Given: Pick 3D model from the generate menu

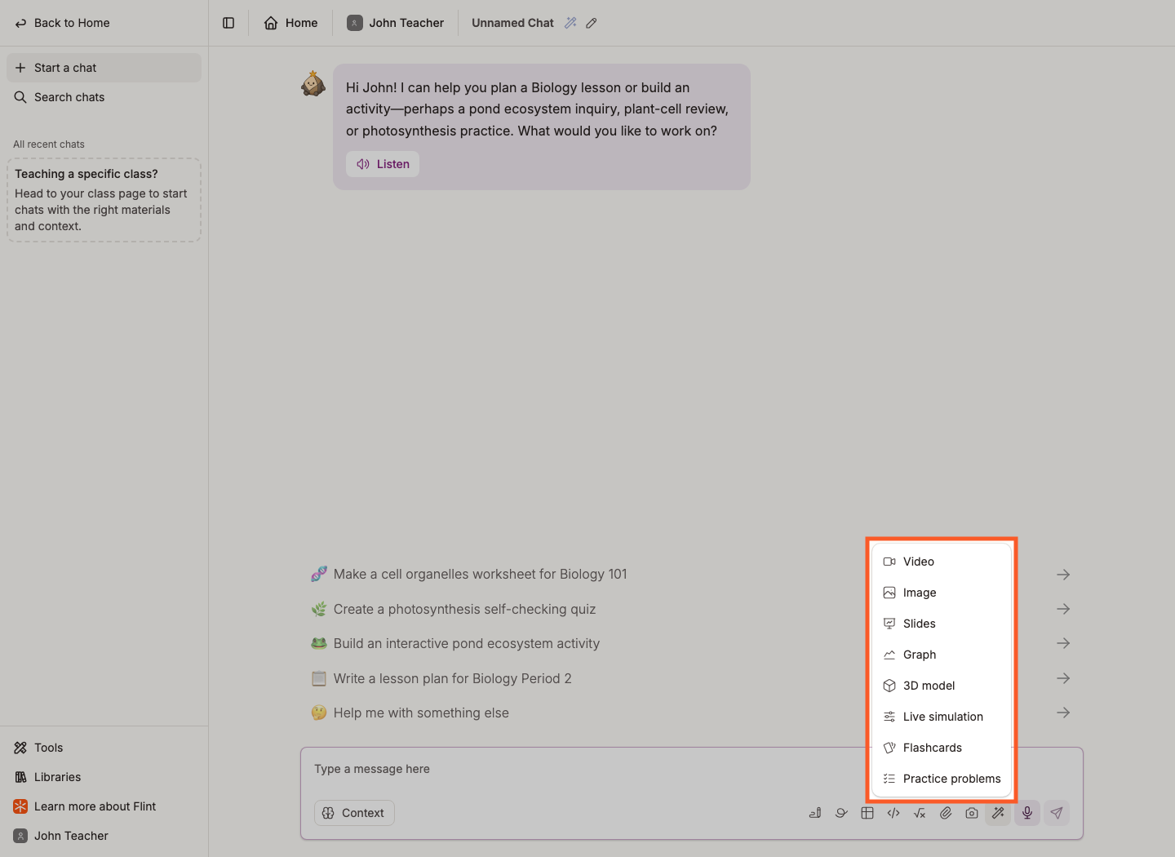Looking at the screenshot, I should (942, 686).
